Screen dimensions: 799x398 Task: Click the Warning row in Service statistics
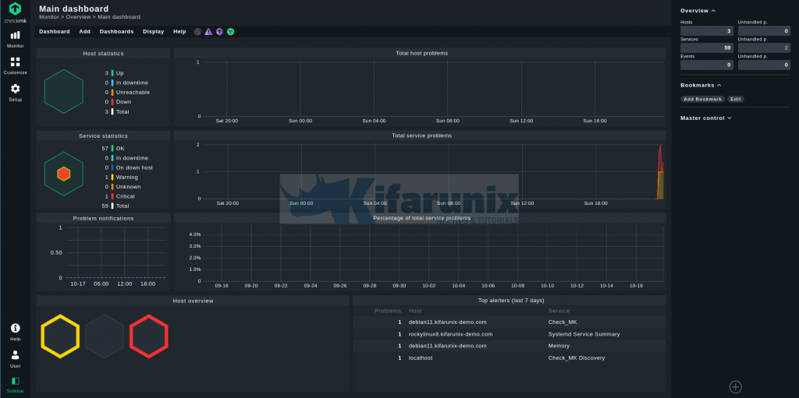[127, 177]
